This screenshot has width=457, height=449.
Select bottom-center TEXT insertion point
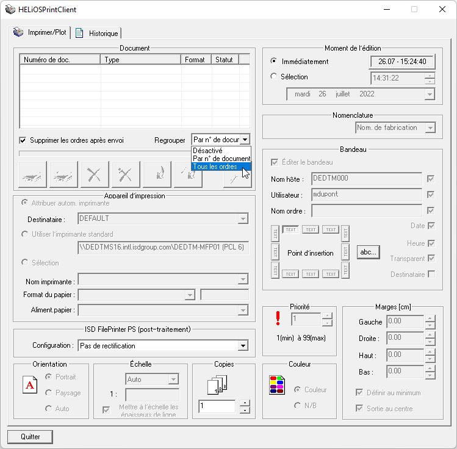(311, 274)
